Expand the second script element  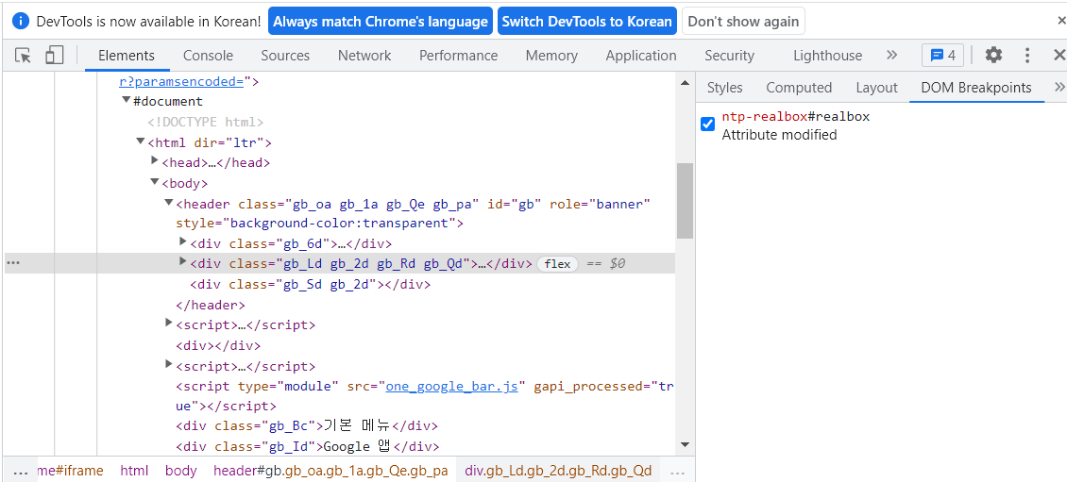[169, 364]
